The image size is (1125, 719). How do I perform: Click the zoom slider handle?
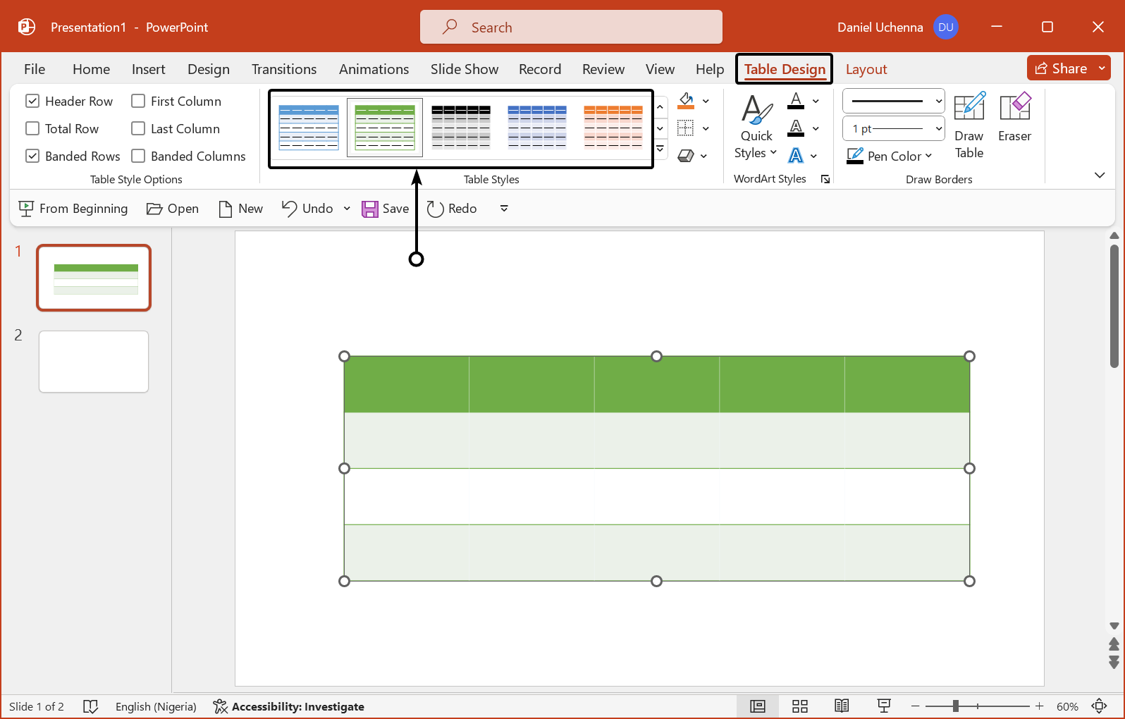click(955, 706)
